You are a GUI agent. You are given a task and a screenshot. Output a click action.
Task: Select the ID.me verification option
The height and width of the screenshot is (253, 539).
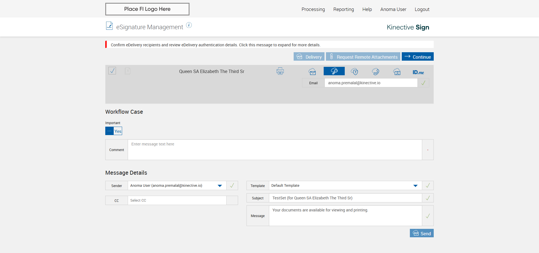[418, 72]
